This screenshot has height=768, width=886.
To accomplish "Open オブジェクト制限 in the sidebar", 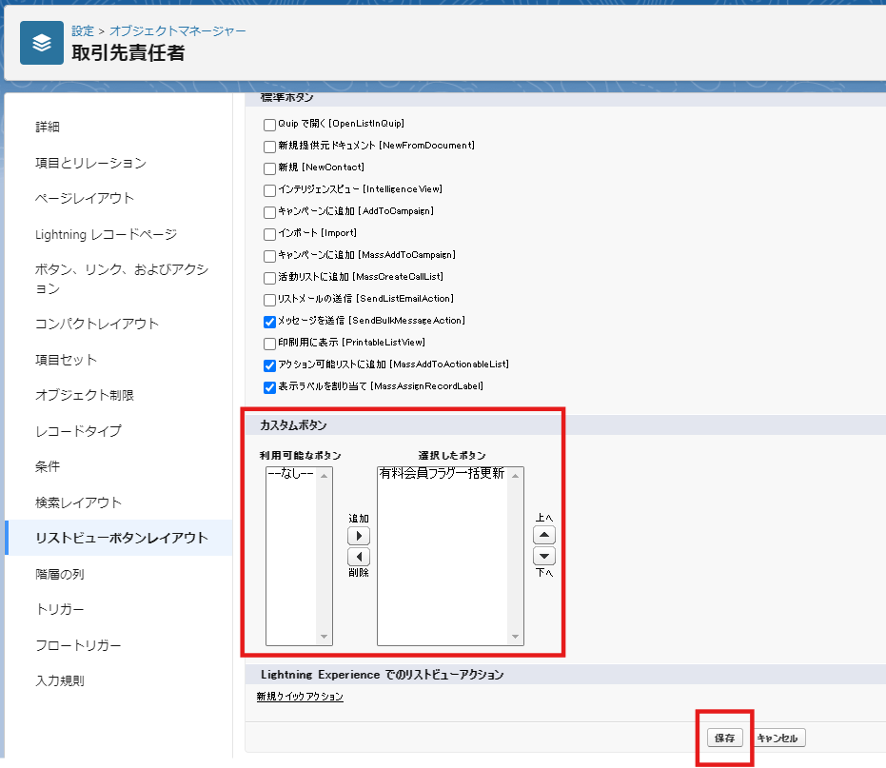I will click(x=84, y=395).
